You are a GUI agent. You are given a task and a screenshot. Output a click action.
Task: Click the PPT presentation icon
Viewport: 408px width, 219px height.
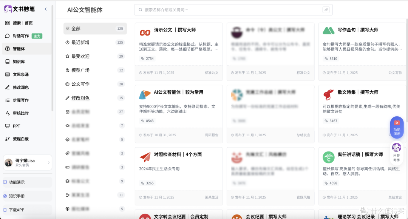[x=7, y=126]
